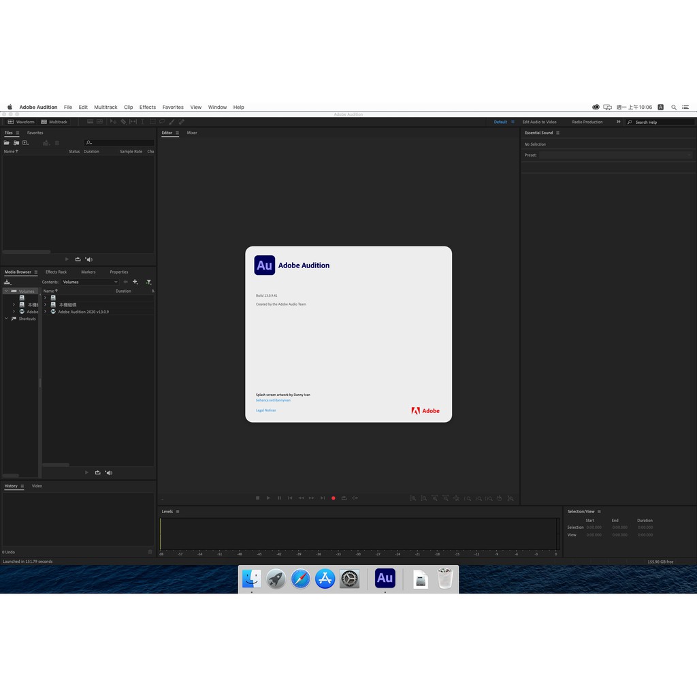
Task: Toggle spectral frequency display button
Action: 91,122
